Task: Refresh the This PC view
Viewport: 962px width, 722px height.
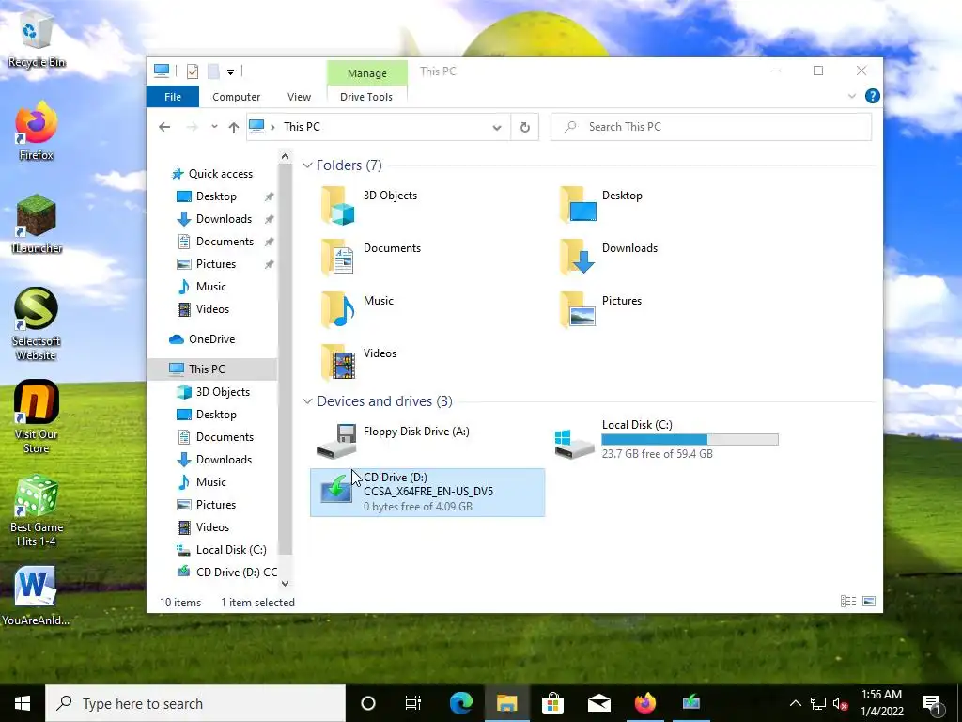Action: point(524,127)
